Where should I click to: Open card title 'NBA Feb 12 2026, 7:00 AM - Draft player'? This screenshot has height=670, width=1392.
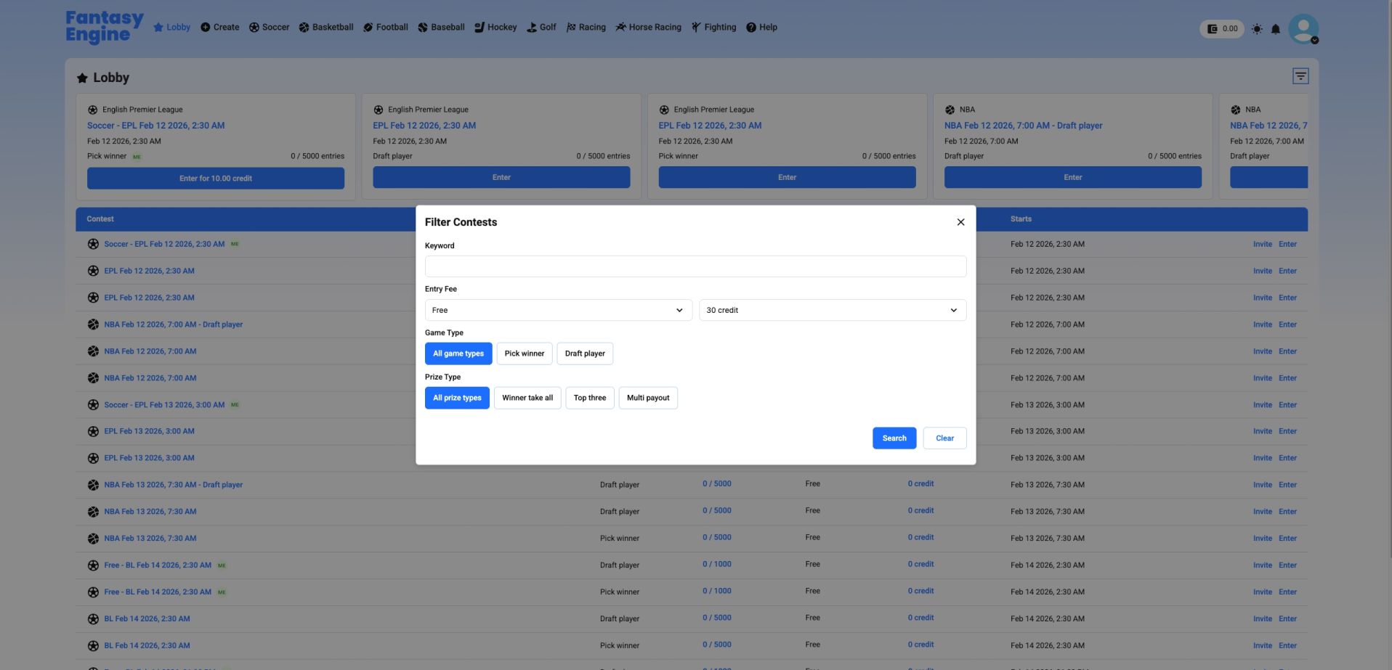(x=1023, y=126)
